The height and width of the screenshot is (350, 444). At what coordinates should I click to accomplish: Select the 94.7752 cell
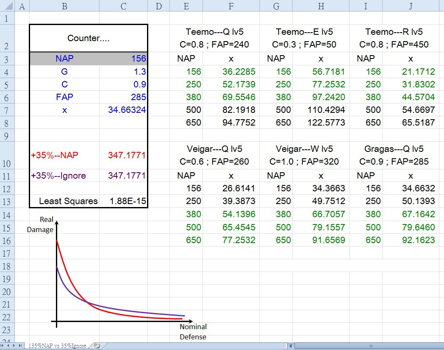[231, 123]
